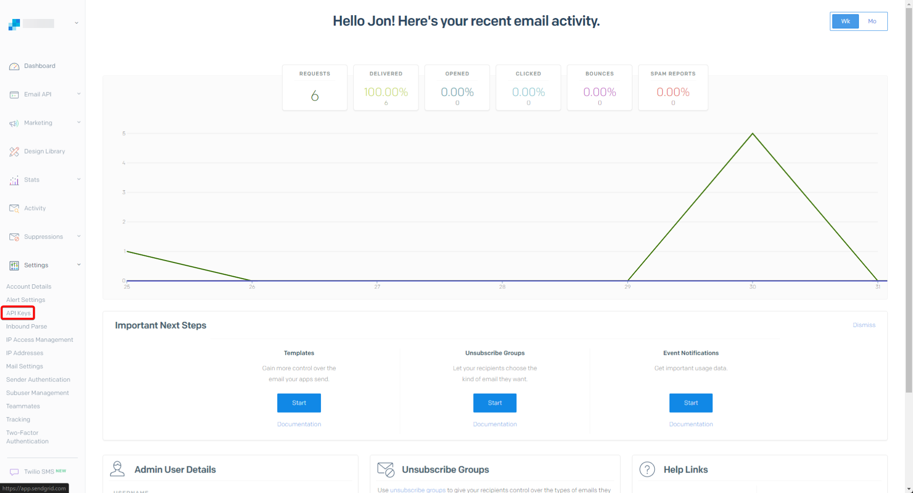This screenshot has height=493, width=913.
Task: Click the Suppressions icon in sidebar
Action: tap(14, 237)
